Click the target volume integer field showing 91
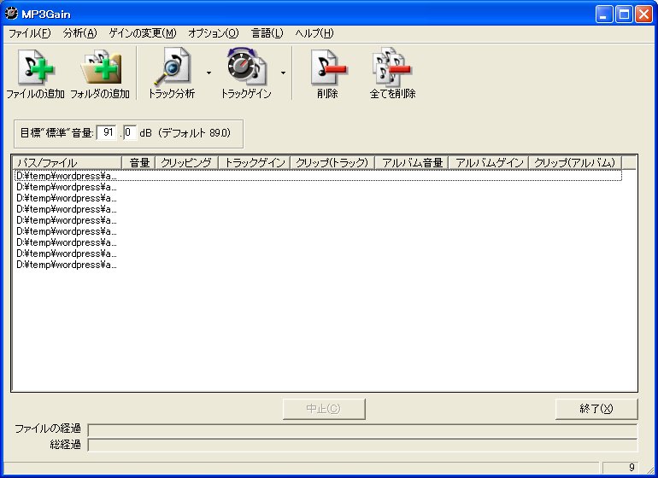The image size is (658, 478). click(109, 132)
